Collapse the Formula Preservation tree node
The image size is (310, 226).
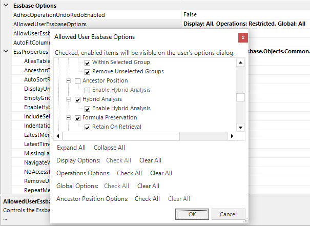[69, 118]
